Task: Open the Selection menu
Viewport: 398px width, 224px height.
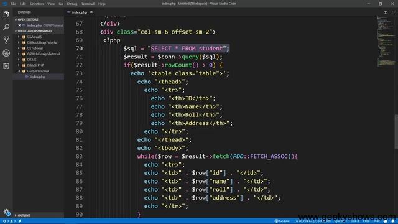Action: (x=37, y=4)
